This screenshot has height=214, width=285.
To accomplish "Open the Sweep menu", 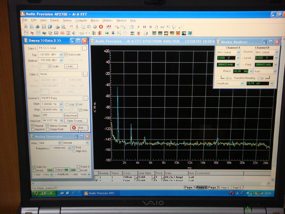I will click(x=67, y=20).
